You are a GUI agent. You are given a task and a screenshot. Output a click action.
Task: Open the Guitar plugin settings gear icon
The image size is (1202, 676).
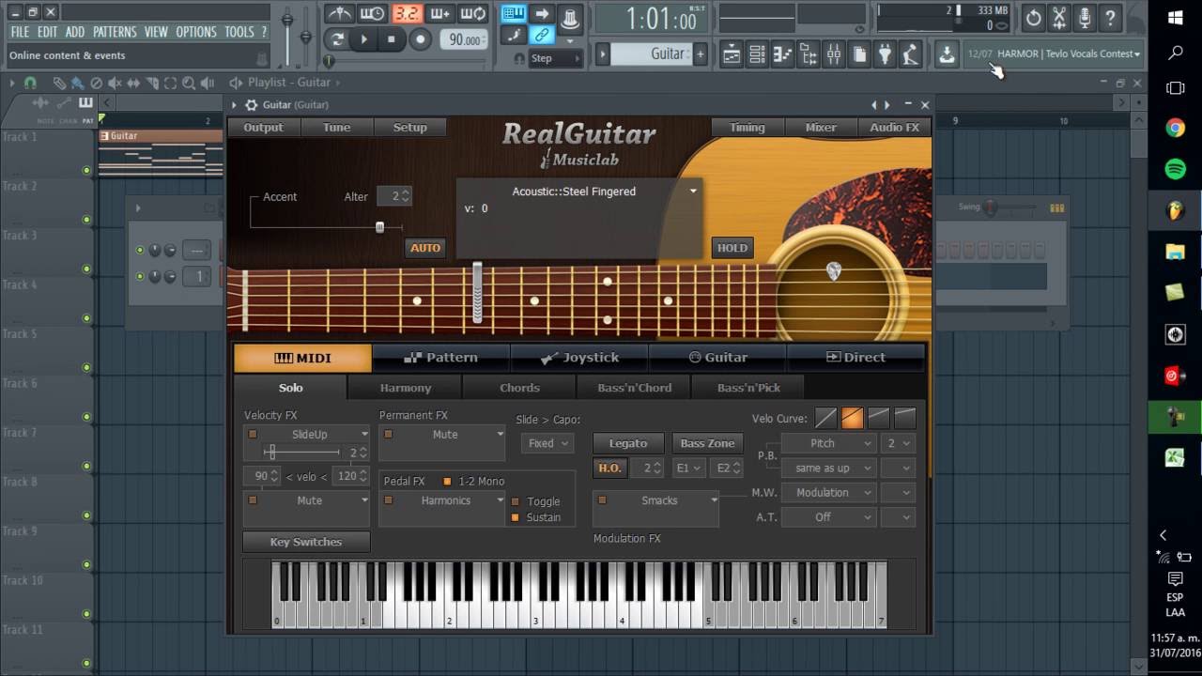click(251, 105)
